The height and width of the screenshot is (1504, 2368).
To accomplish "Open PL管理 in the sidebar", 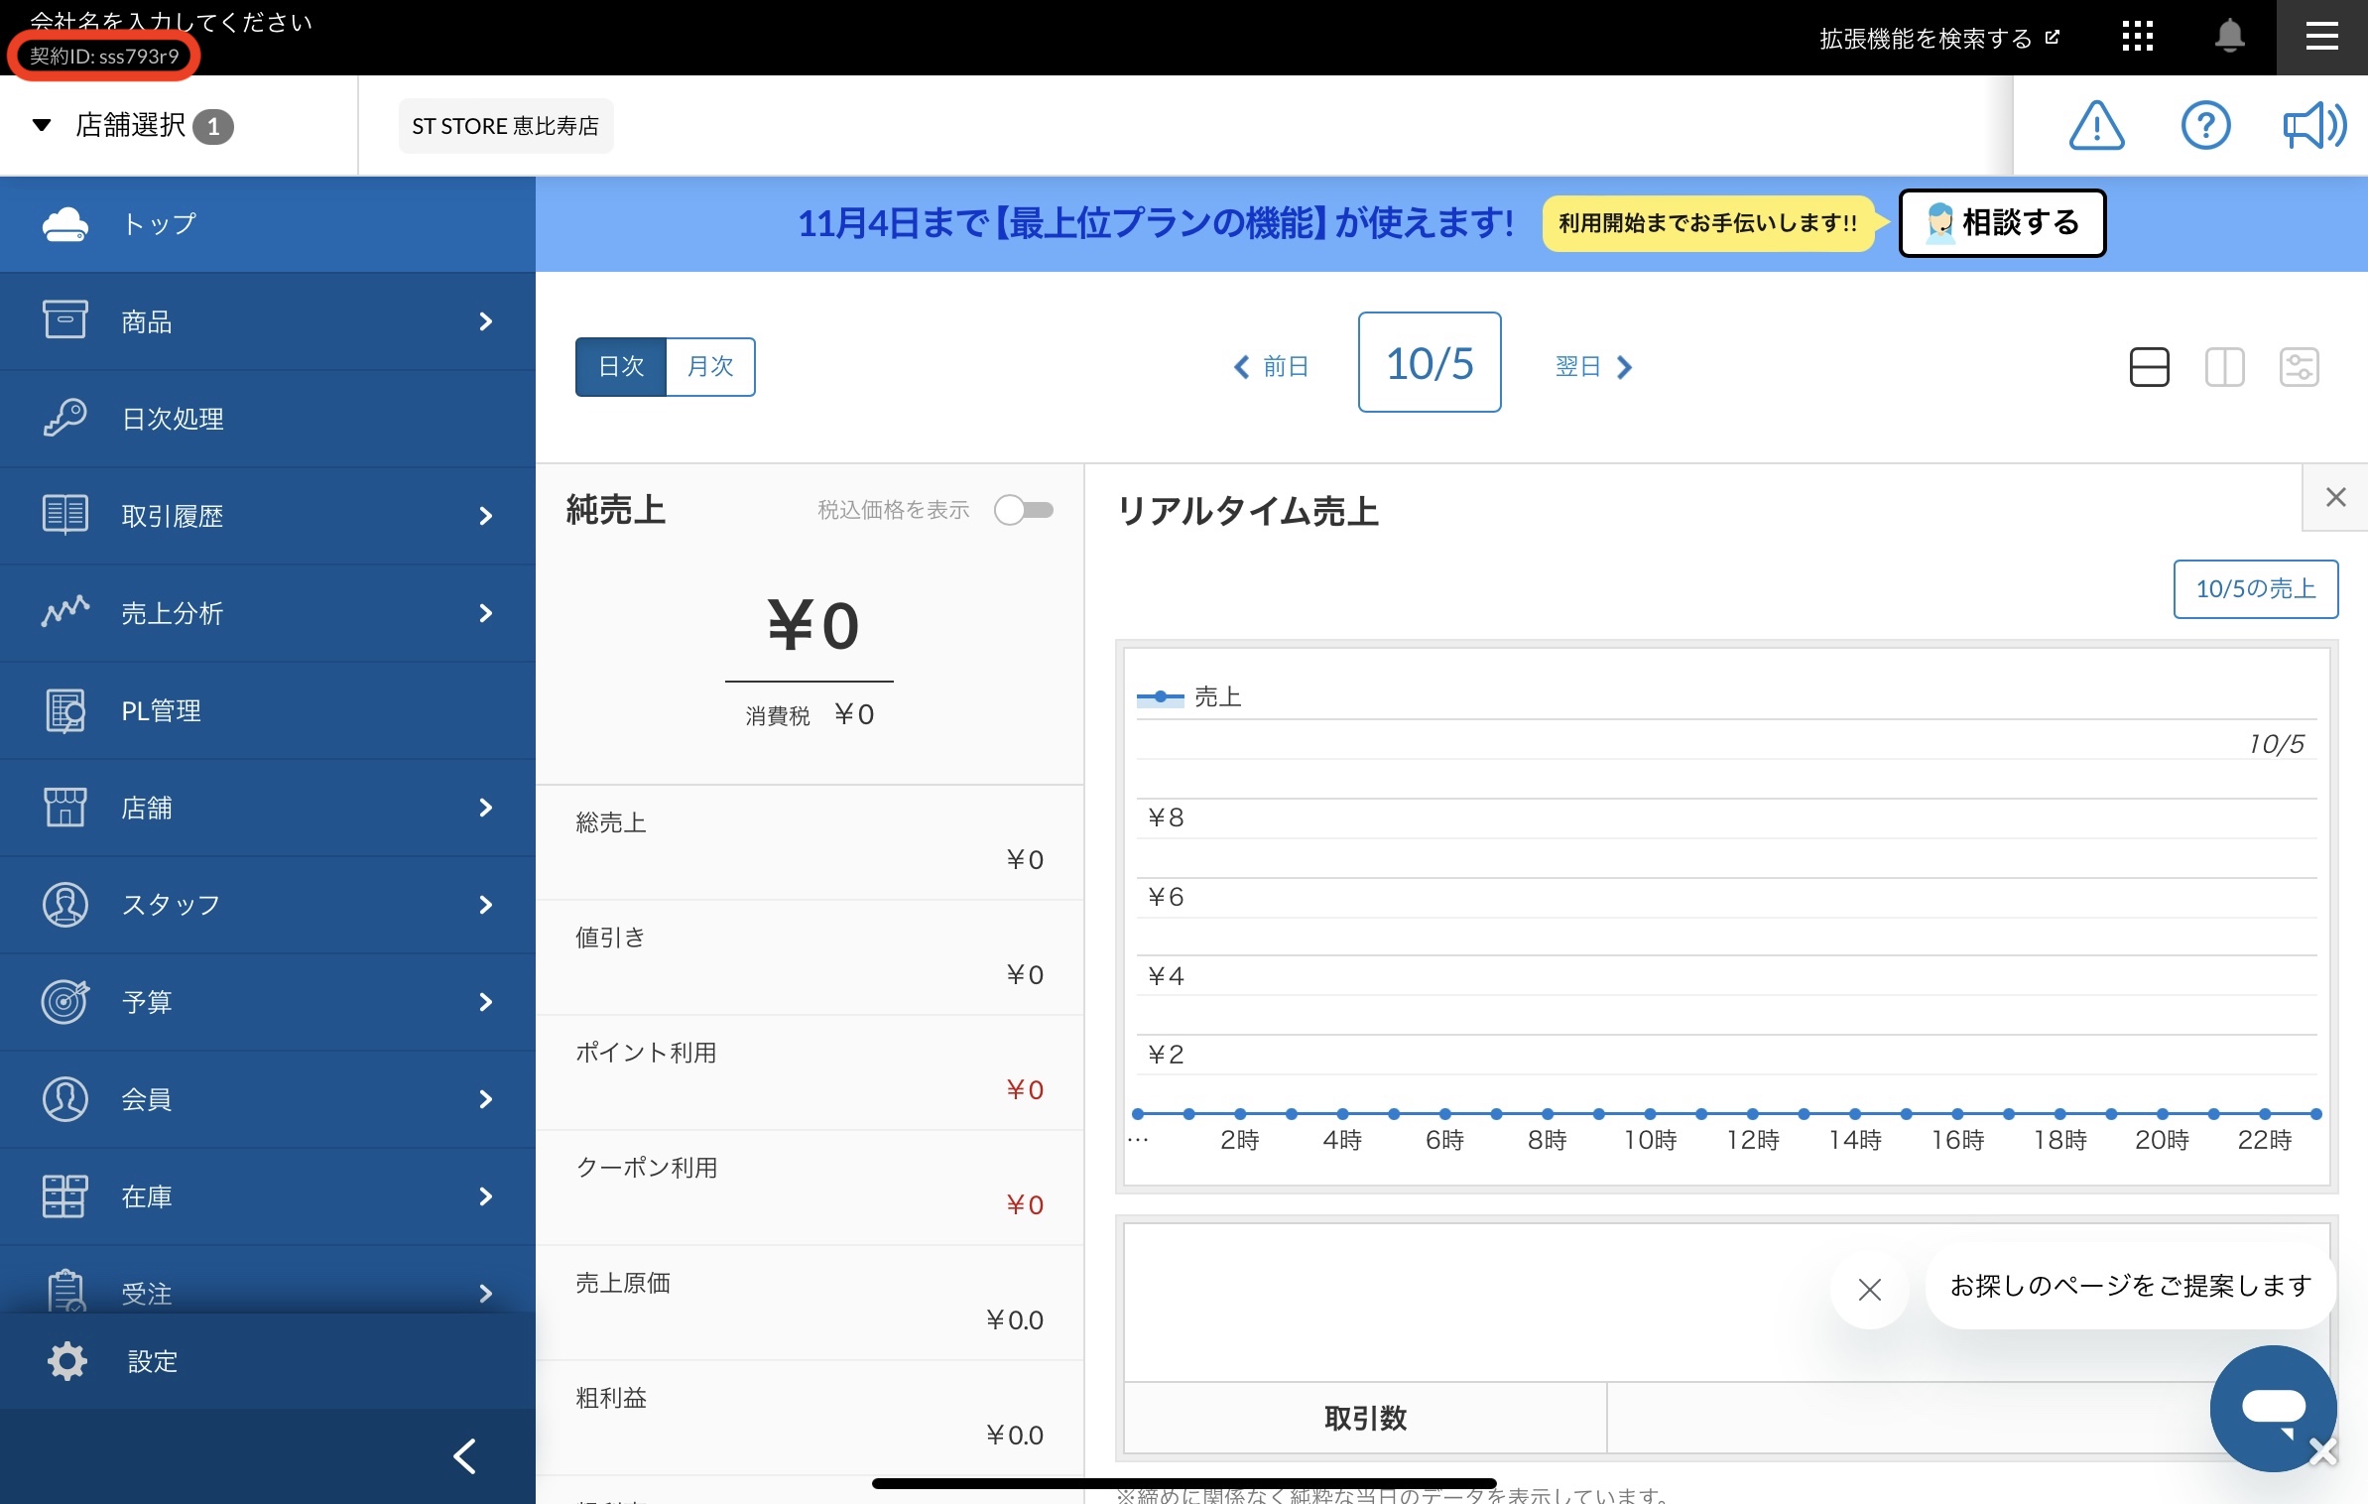I will pos(267,710).
